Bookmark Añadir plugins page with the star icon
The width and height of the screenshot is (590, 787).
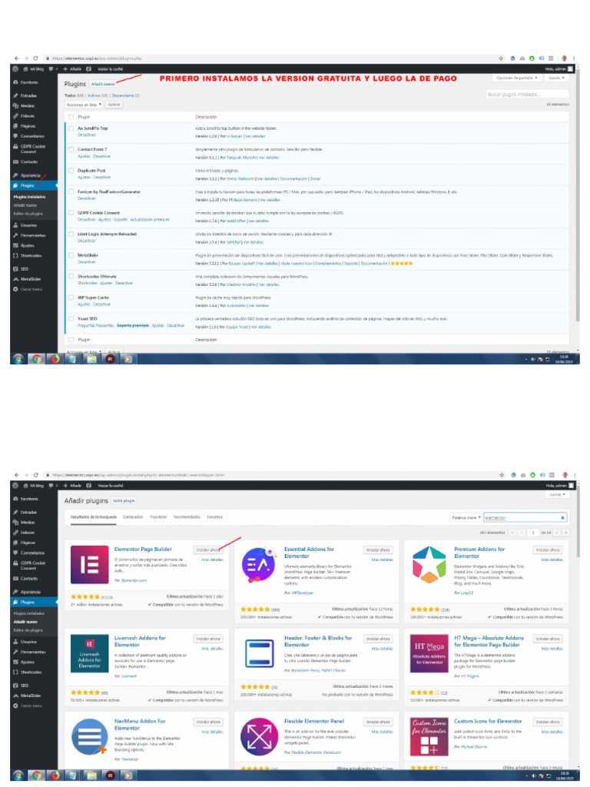(501, 475)
